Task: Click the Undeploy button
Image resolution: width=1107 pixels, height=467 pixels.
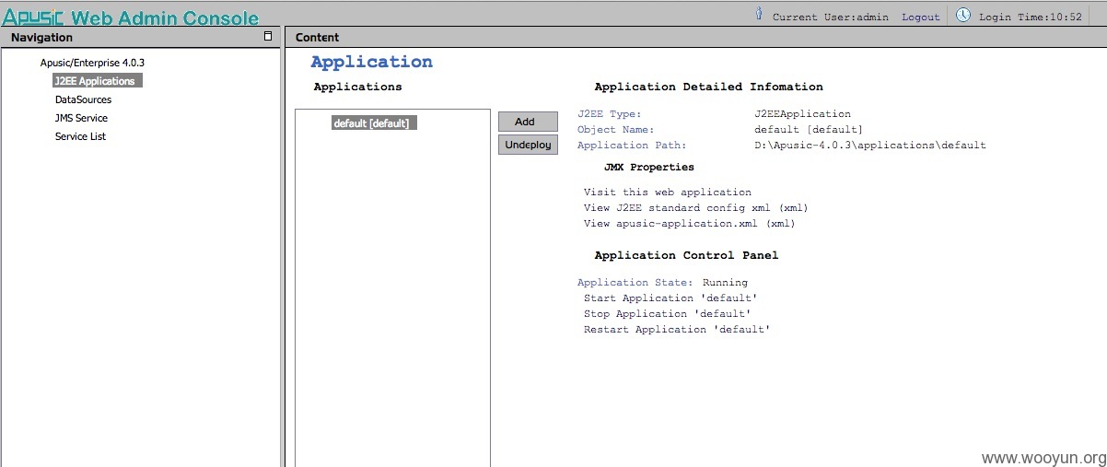Action: coord(528,145)
